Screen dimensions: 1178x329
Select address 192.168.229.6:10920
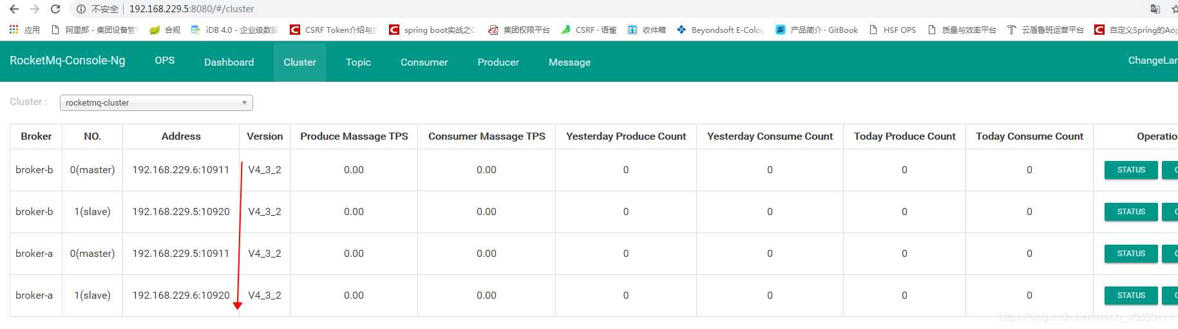(180, 296)
